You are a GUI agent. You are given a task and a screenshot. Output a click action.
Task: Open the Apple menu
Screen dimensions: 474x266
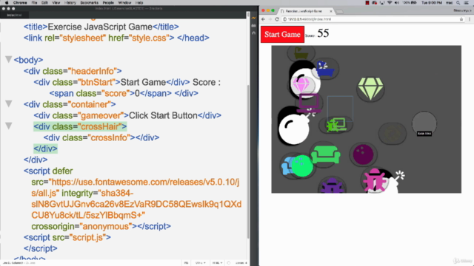(x=7, y=3)
